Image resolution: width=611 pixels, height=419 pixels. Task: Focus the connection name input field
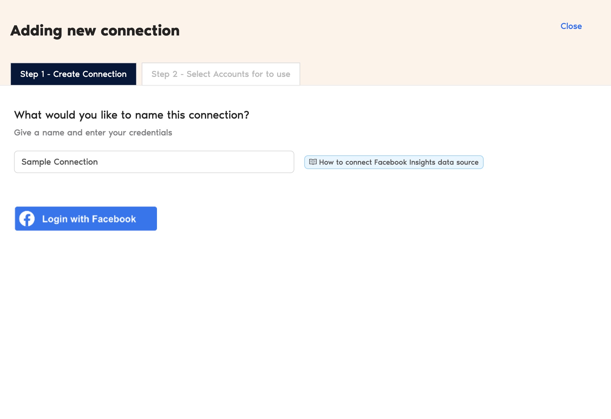coord(154,162)
